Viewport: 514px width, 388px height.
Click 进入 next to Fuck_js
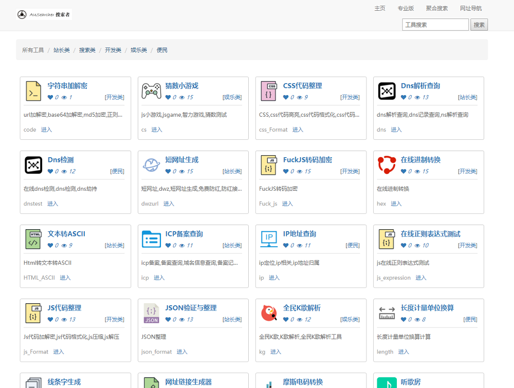coord(287,204)
